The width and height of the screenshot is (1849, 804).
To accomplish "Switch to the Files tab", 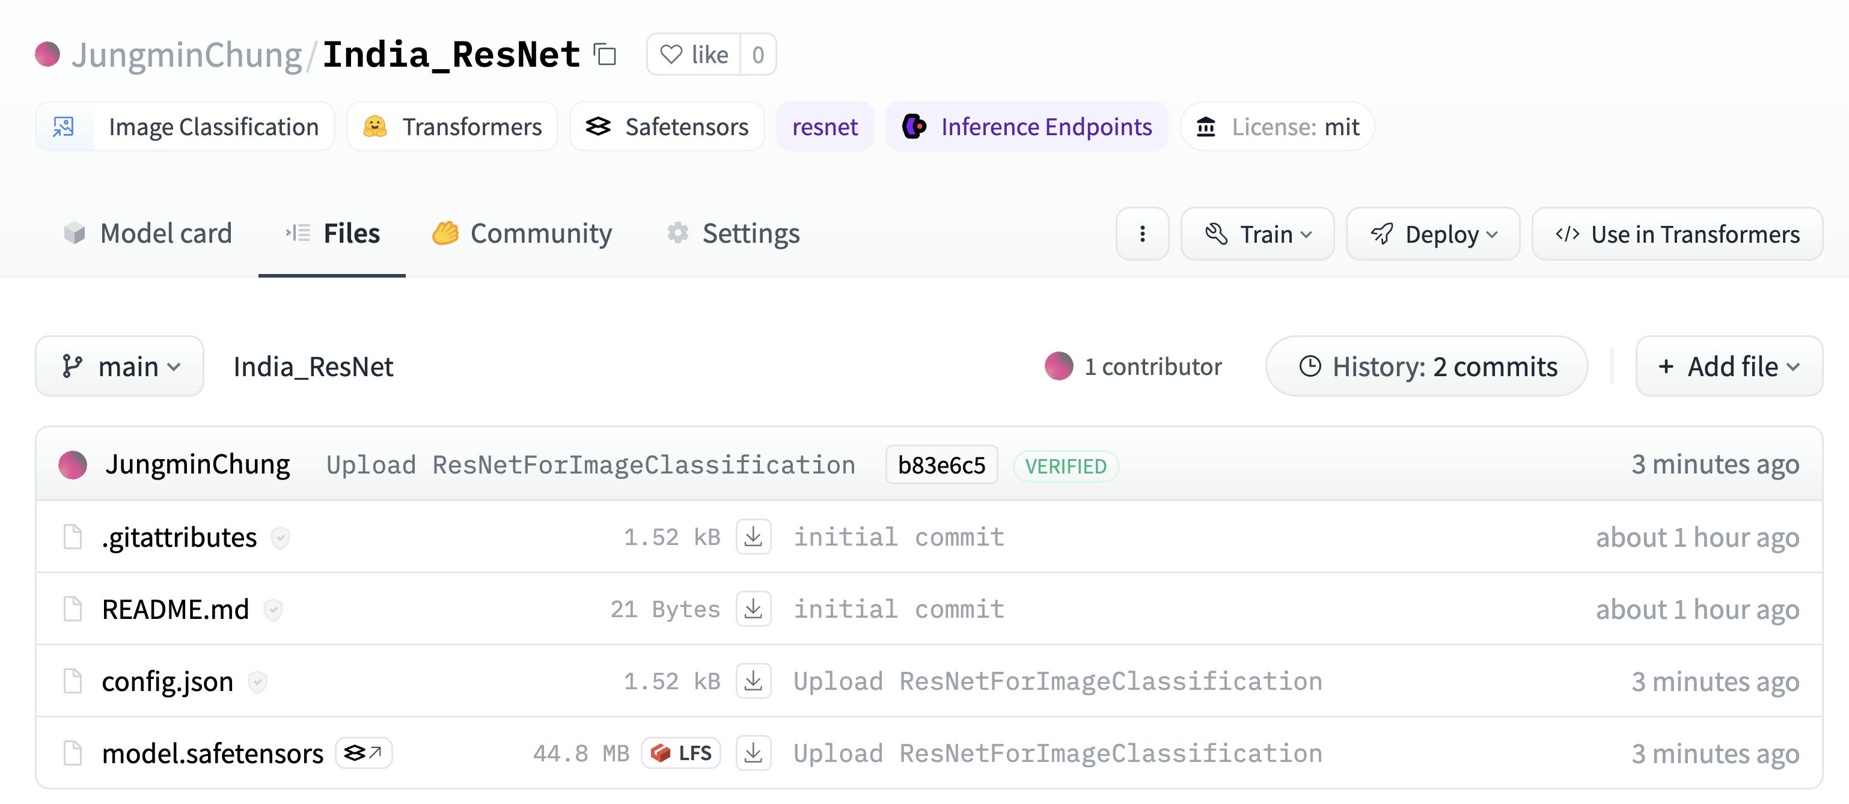I will pos(332,234).
